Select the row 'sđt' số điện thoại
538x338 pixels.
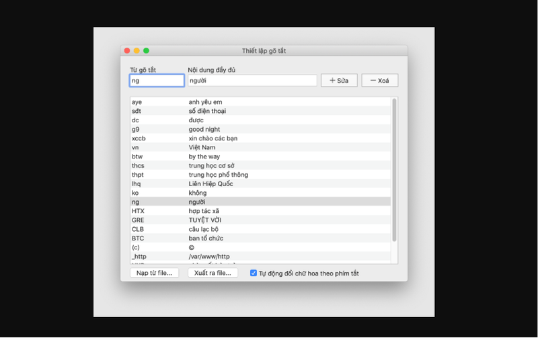260,111
